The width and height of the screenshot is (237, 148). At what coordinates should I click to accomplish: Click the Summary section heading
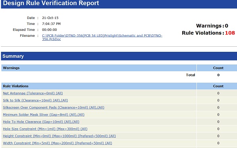coord(13,56)
